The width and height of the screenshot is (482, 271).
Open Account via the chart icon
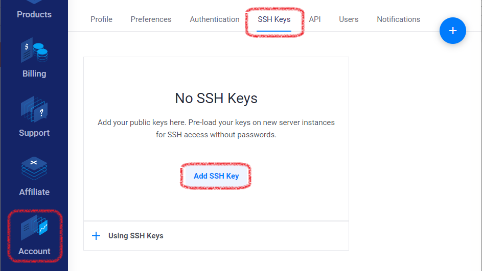(x=34, y=228)
